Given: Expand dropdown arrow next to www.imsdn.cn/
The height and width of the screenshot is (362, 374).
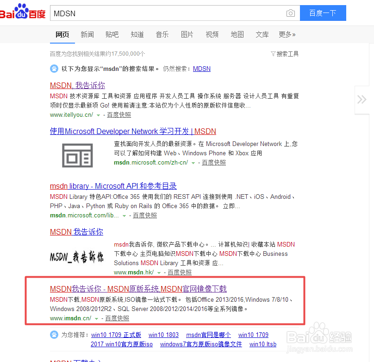Looking at the screenshot, I should [96, 319].
